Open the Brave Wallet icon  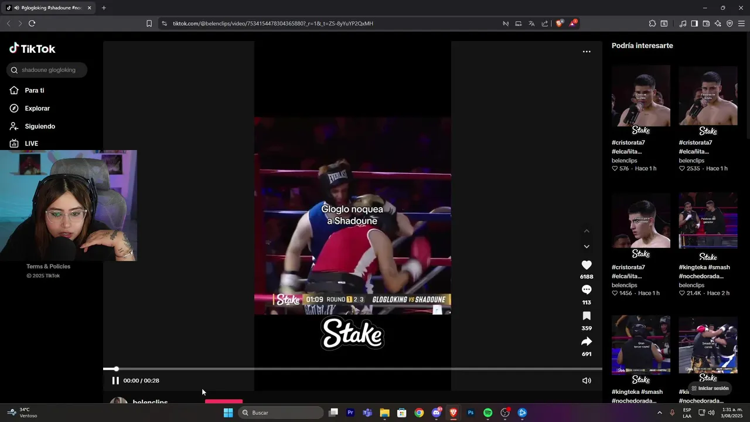pos(706,23)
